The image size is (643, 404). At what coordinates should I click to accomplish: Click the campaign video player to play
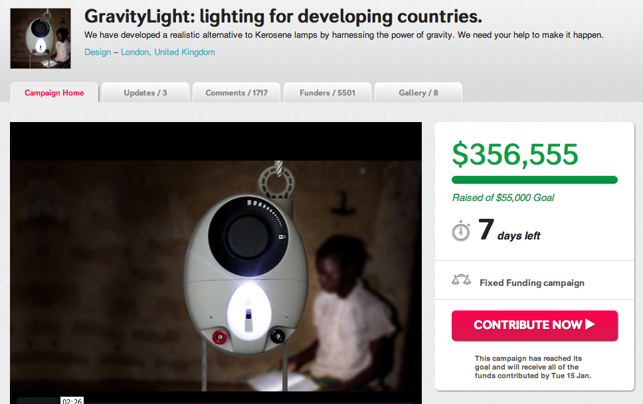click(216, 263)
